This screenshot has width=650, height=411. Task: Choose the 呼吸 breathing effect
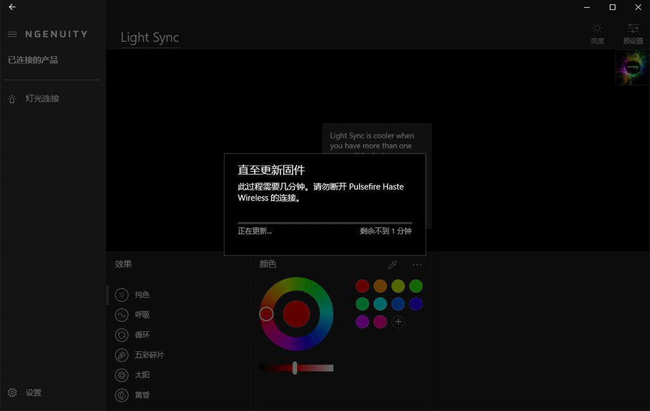132,315
